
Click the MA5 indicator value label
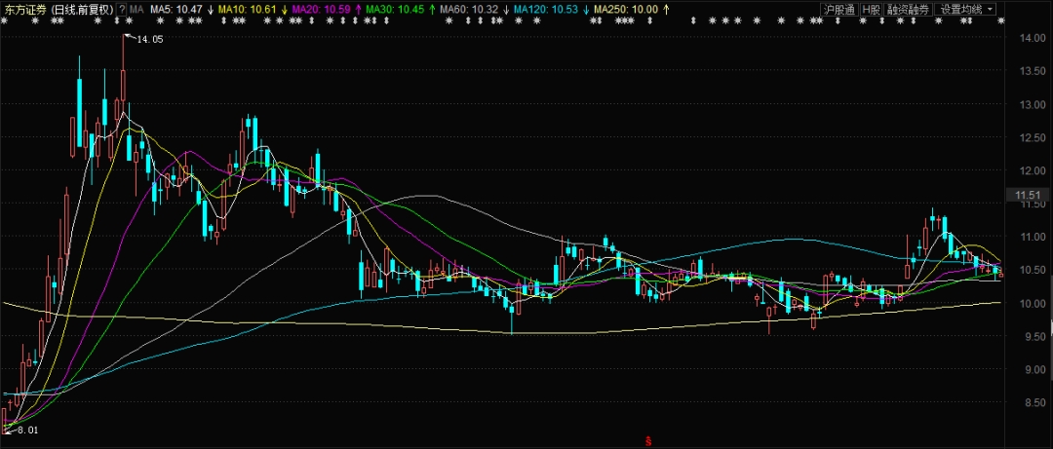tap(175, 9)
